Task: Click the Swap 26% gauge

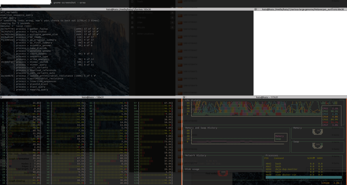Action: 318,146
